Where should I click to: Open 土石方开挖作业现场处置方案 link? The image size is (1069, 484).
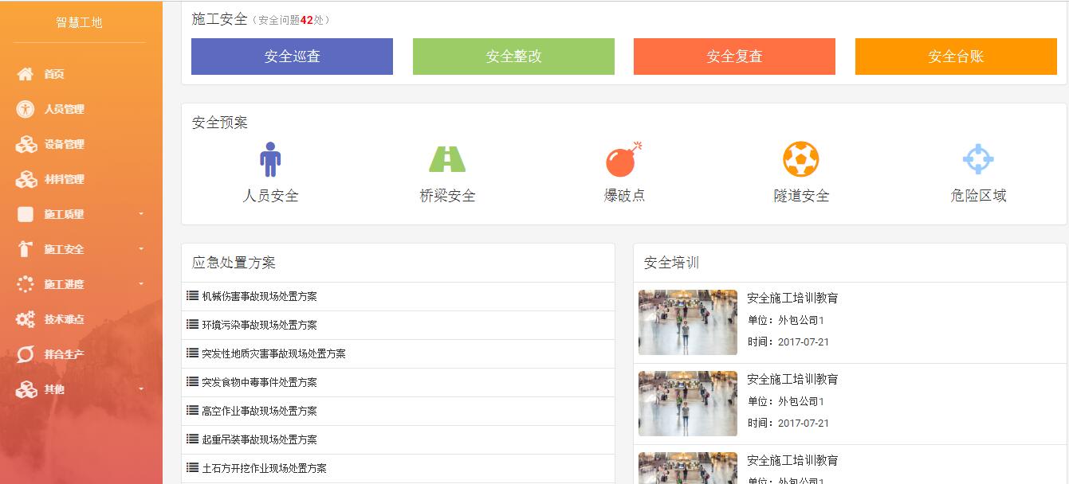tap(264, 468)
